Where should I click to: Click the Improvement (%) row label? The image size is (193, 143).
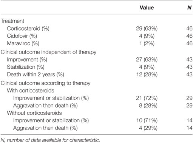pos(27,60)
